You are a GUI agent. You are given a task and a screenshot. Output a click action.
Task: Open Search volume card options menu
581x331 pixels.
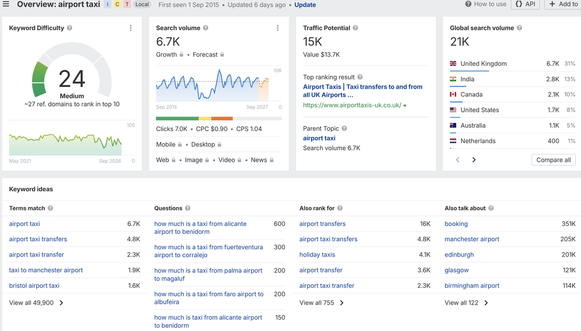pos(277,28)
